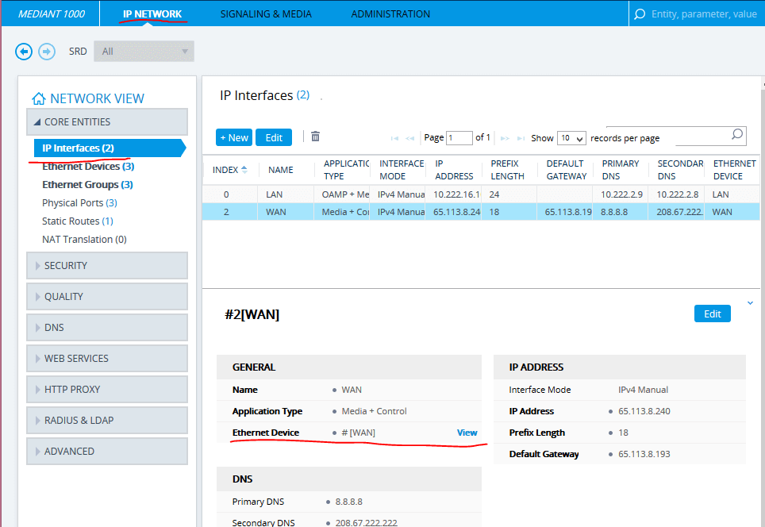This screenshot has width=765, height=527.
Task: Open Physical Ports (3)
Action: [79, 203]
